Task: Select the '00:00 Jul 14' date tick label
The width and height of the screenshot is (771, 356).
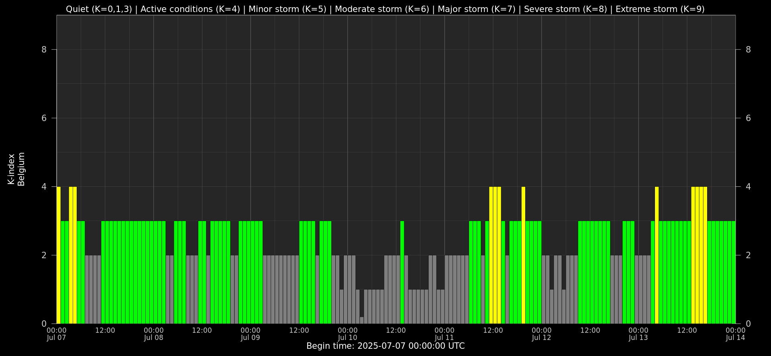Action: tap(735, 334)
